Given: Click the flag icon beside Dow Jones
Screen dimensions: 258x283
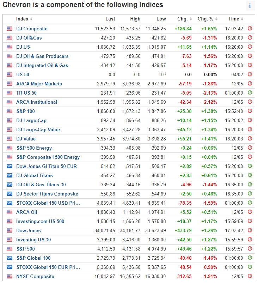Looking at the screenshot, I should point(9,230).
